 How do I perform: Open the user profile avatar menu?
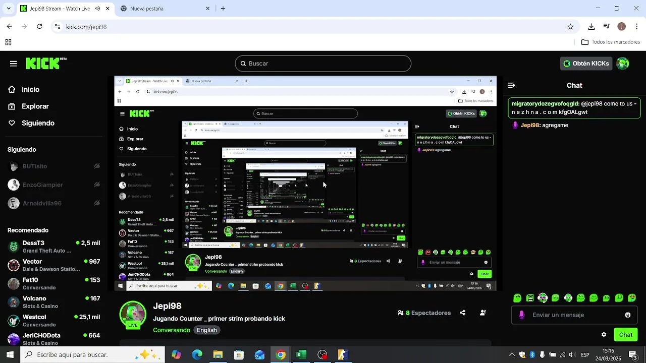623,64
